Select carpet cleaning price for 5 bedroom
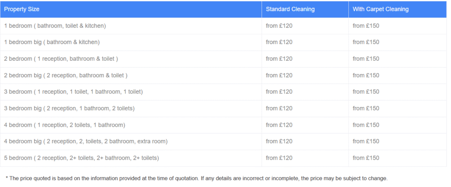This screenshot has width=451, height=187. pyautogui.click(x=366, y=158)
